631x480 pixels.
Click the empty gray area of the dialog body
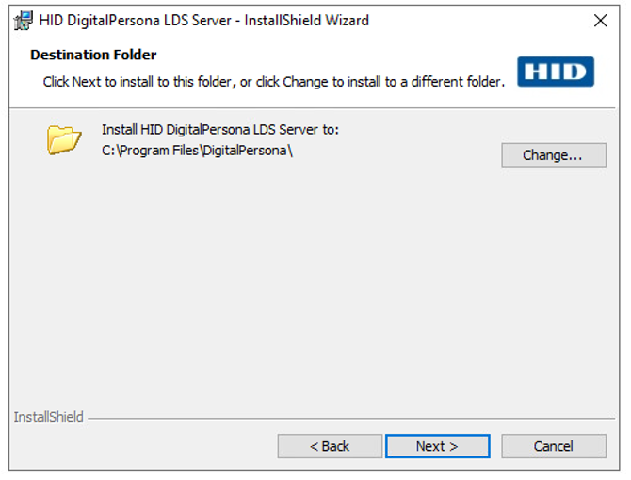[x=311, y=282]
